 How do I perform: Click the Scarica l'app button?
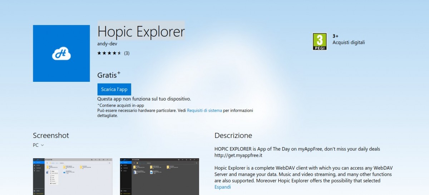114,89
